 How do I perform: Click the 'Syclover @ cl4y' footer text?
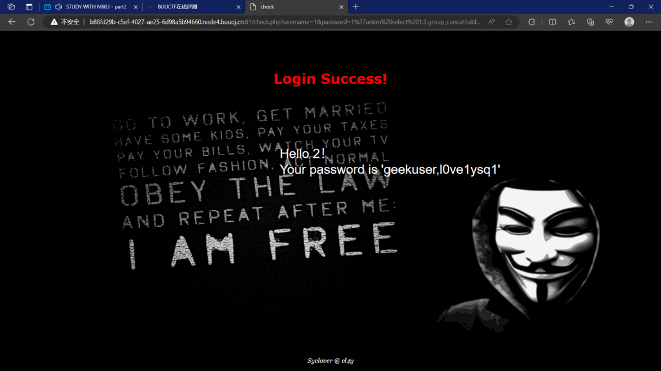pos(330,361)
